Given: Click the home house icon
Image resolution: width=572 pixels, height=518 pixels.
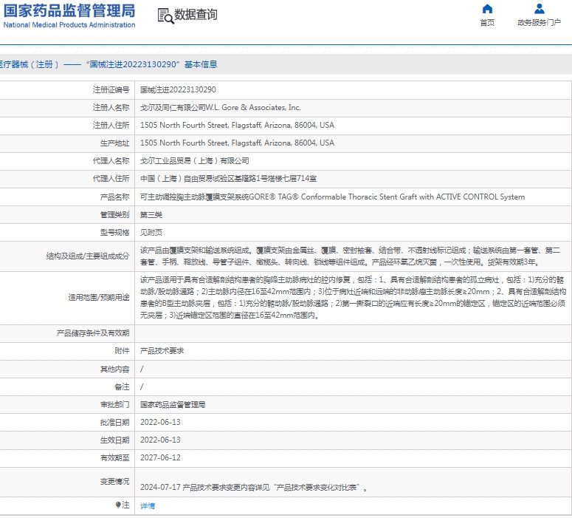Looking at the screenshot, I should 487,9.
